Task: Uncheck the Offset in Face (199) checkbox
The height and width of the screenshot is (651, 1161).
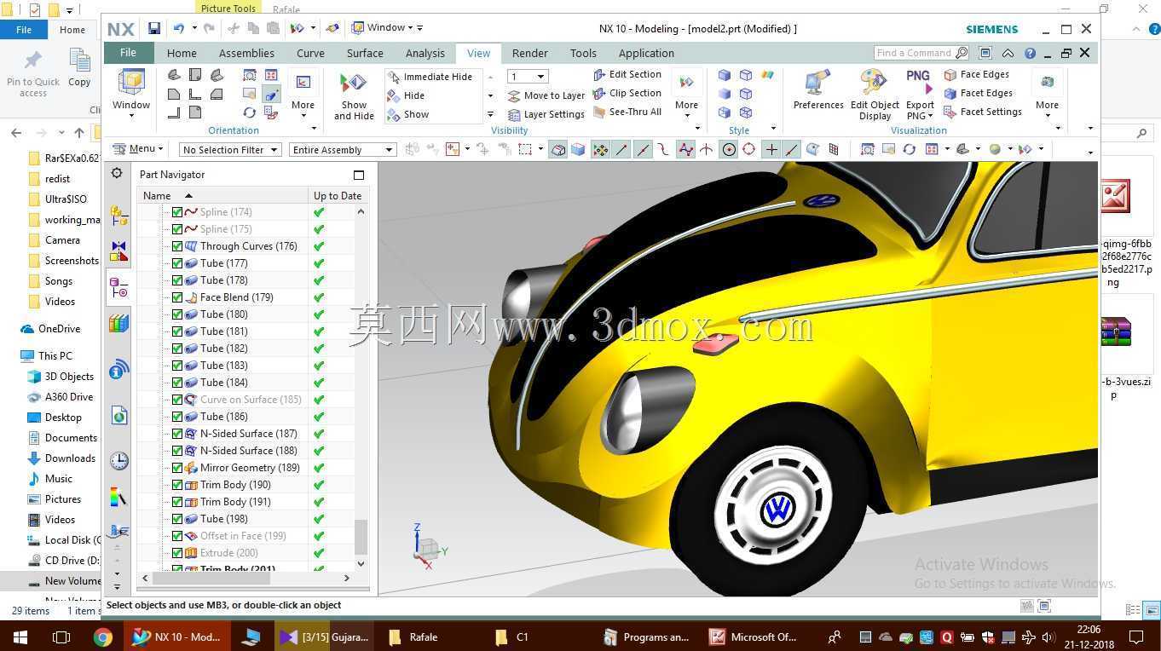Action: 177,536
